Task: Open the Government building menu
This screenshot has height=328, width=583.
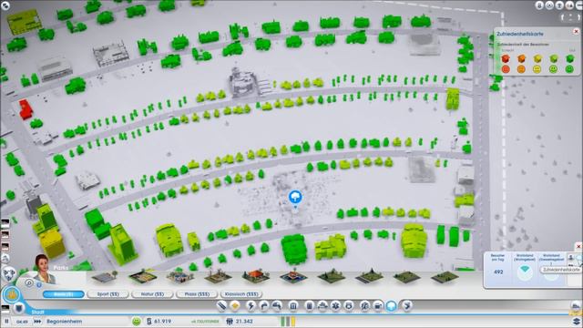Action: 293,306
